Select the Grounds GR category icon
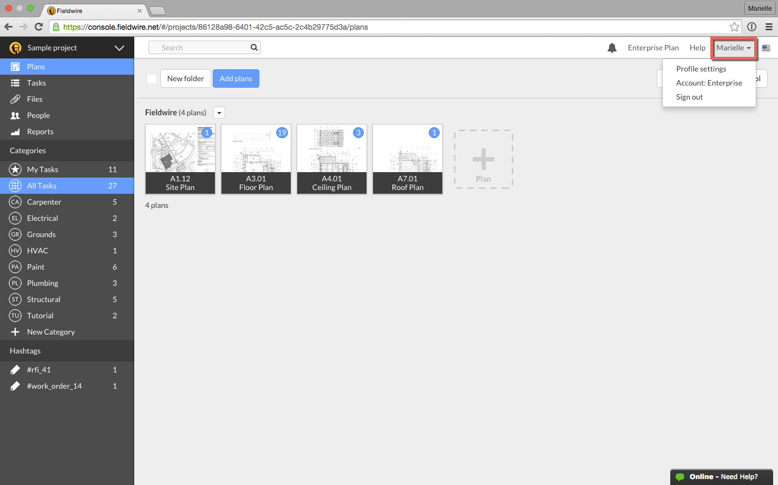The height and width of the screenshot is (485, 778). click(15, 234)
